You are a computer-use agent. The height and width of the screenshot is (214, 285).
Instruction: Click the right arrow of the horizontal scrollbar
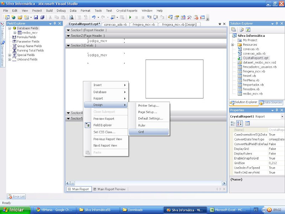click(x=224, y=183)
